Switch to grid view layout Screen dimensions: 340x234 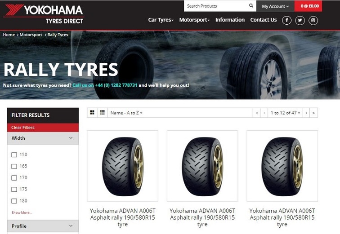92,113
